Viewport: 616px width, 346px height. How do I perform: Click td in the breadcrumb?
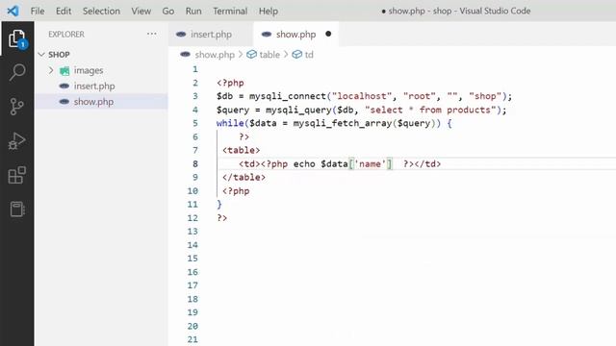click(309, 55)
